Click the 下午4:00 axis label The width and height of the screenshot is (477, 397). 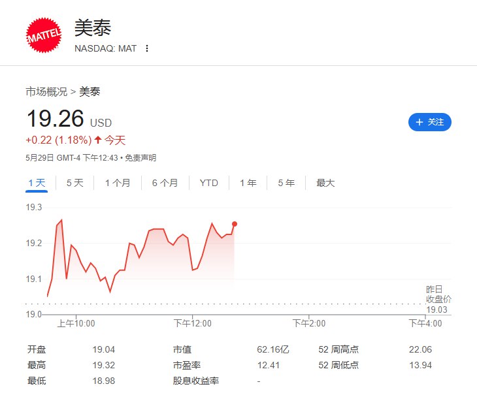[x=425, y=323]
